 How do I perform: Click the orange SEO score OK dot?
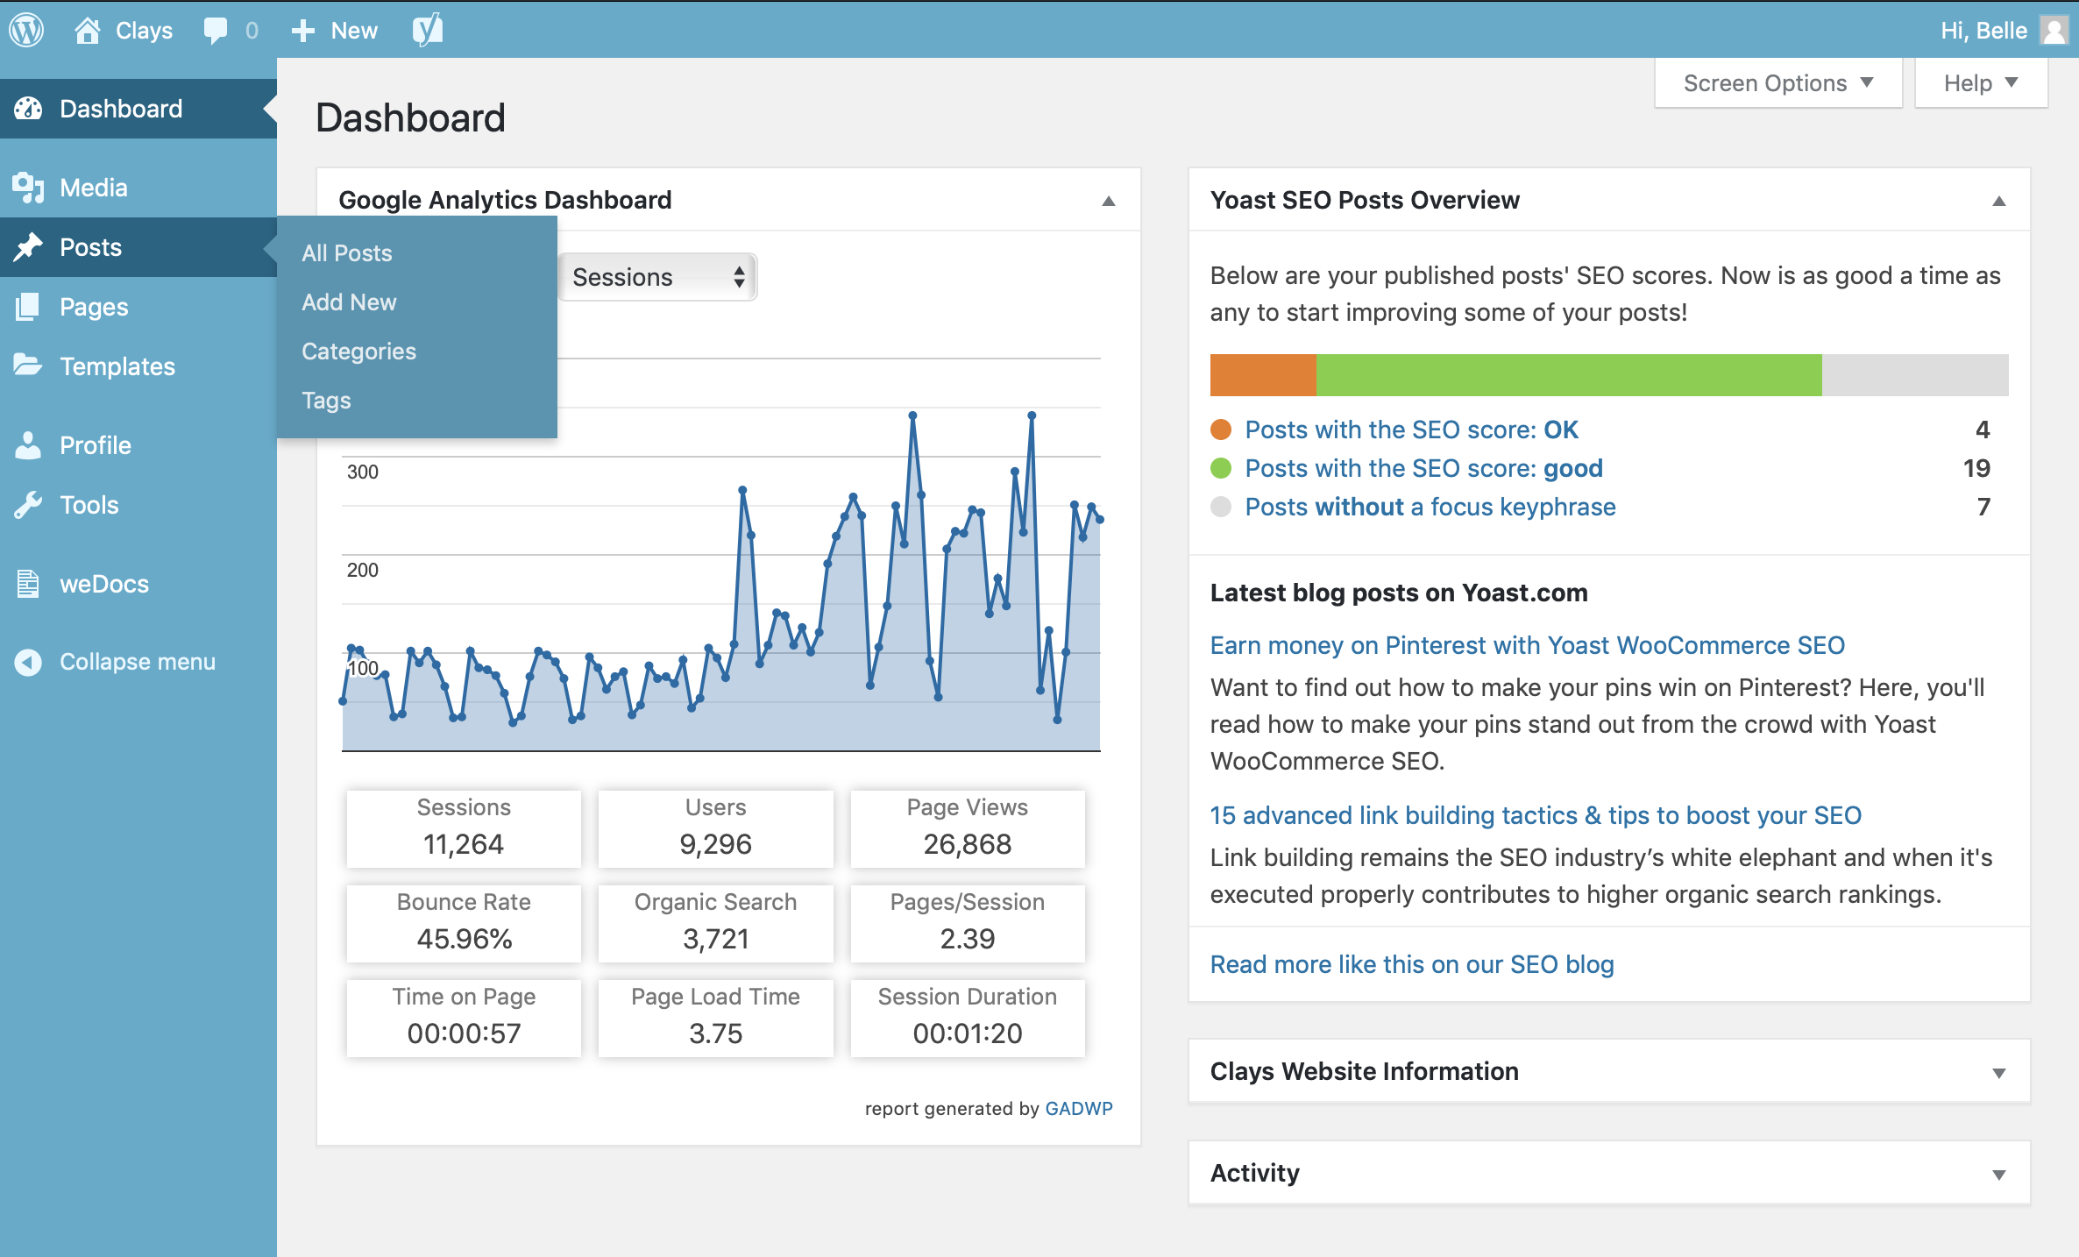pos(1221,430)
